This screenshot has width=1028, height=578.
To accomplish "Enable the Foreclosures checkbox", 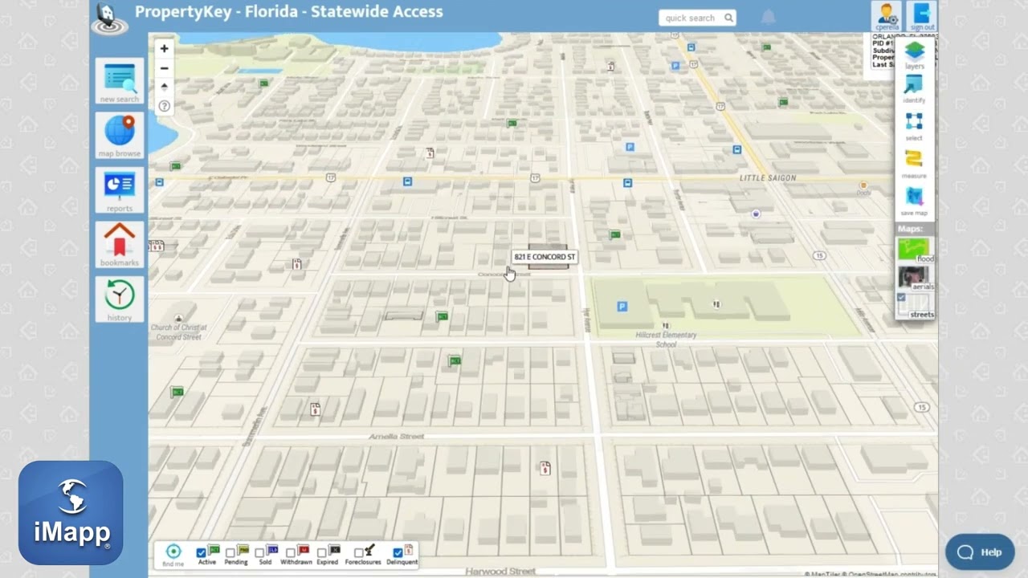I will pyautogui.click(x=358, y=553).
